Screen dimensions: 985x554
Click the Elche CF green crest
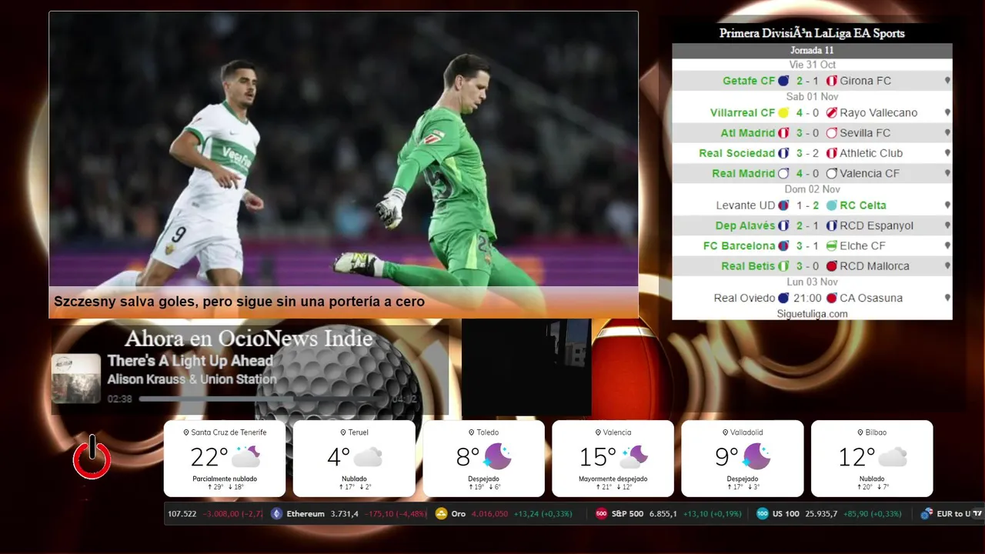pos(831,246)
